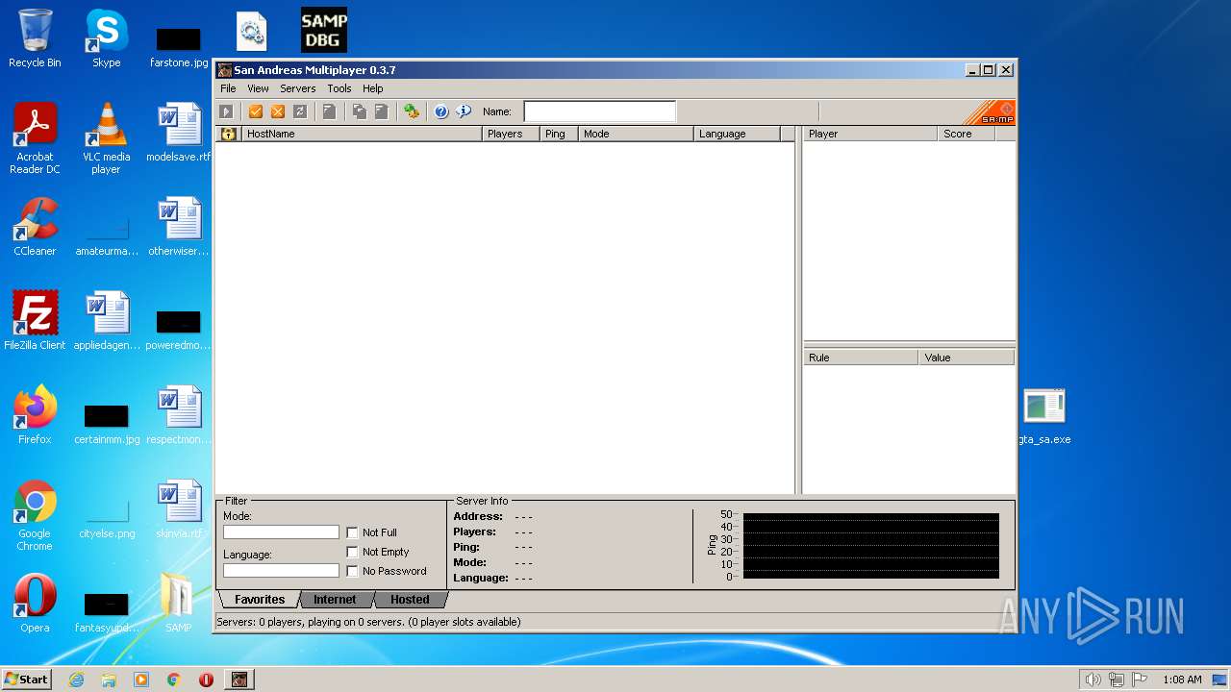Click the Rule column header
Screen dimensions: 1231x692
[861, 358]
